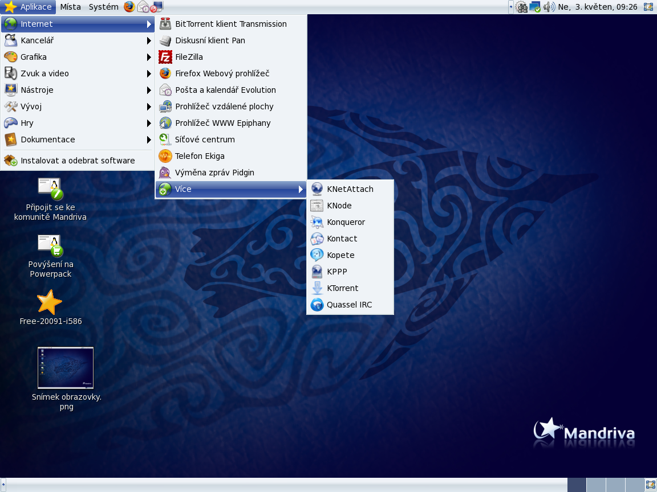Click the remote desktop launcher in top panel
This screenshot has width=657, height=492.
pos(157,7)
